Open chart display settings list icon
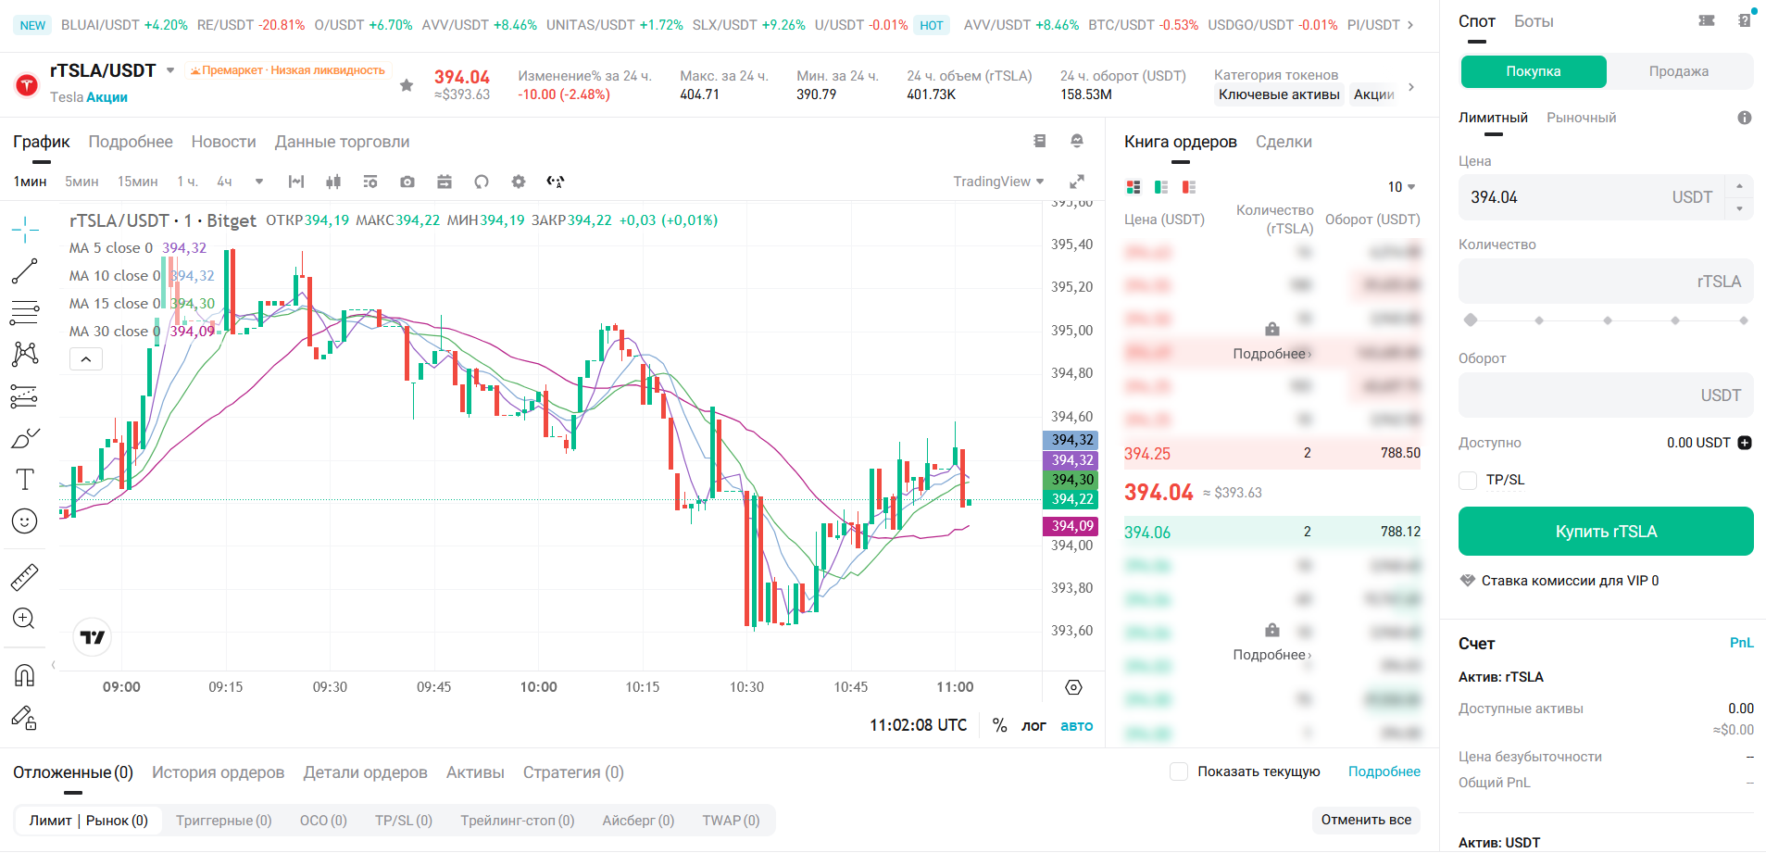The width and height of the screenshot is (1766, 853). (x=370, y=182)
